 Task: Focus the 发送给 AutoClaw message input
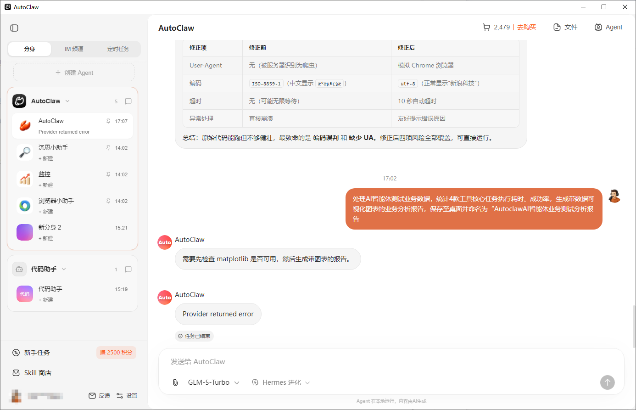tap(391, 362)
